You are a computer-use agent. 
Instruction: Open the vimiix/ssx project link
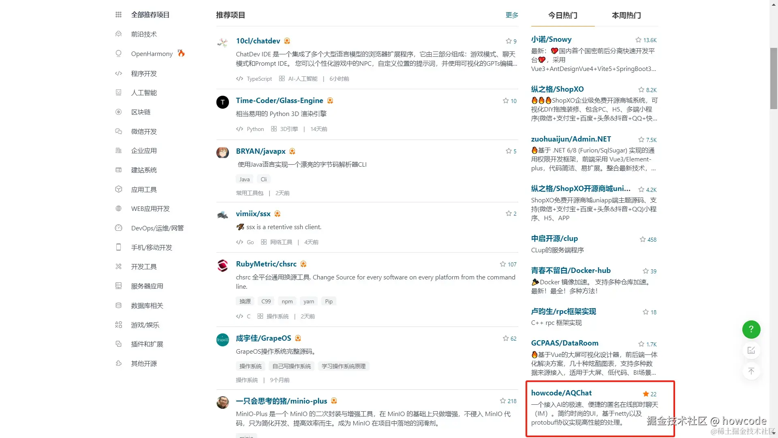point(253,214)
